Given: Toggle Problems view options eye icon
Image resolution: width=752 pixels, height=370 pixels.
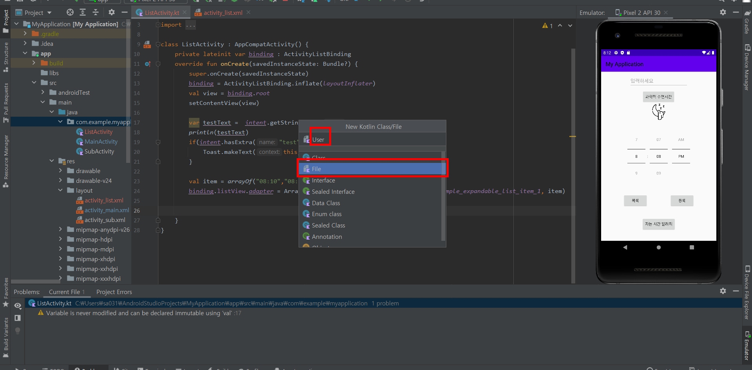Looking at the screenshot, I should tap(18, 305).
